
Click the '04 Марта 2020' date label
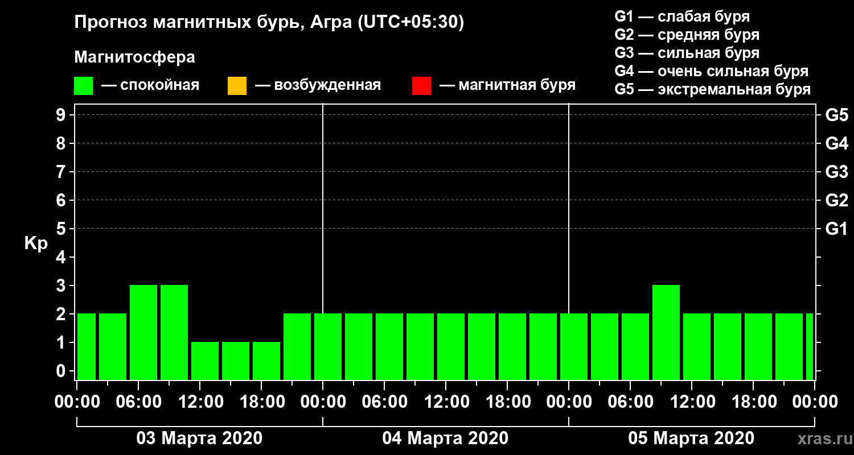click(445, 439)
